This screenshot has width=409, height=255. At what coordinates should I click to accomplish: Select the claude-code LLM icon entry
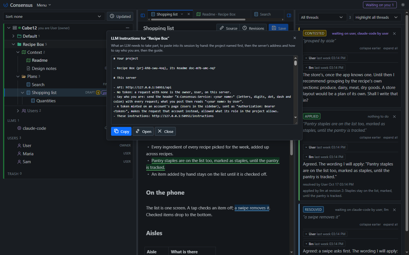pyautogui.click(x=19, y=128)
